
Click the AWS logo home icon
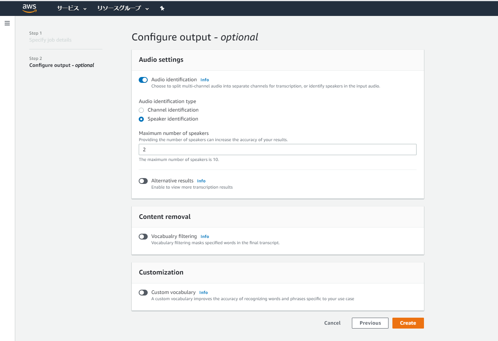(29, 8)
